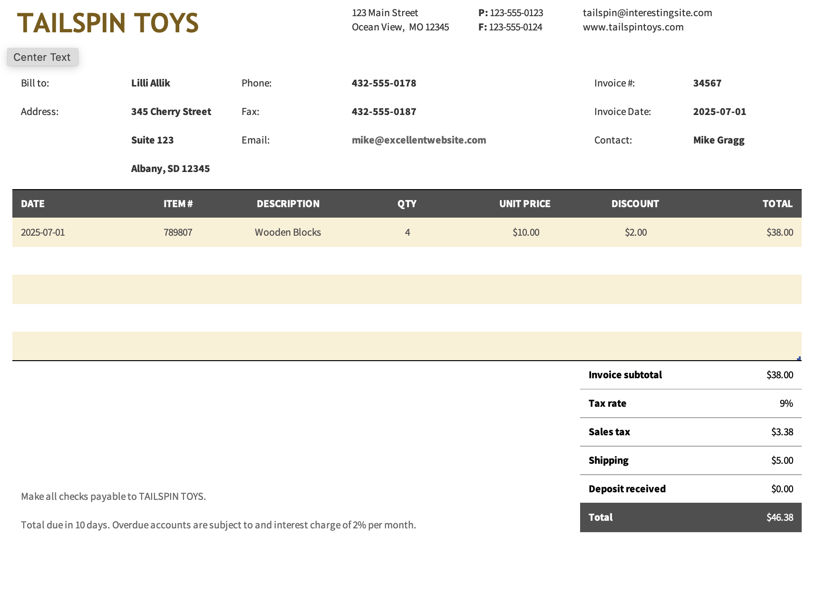Select the name Lilli Allik
Screen dimensions: 815x593
click(150, 83)
